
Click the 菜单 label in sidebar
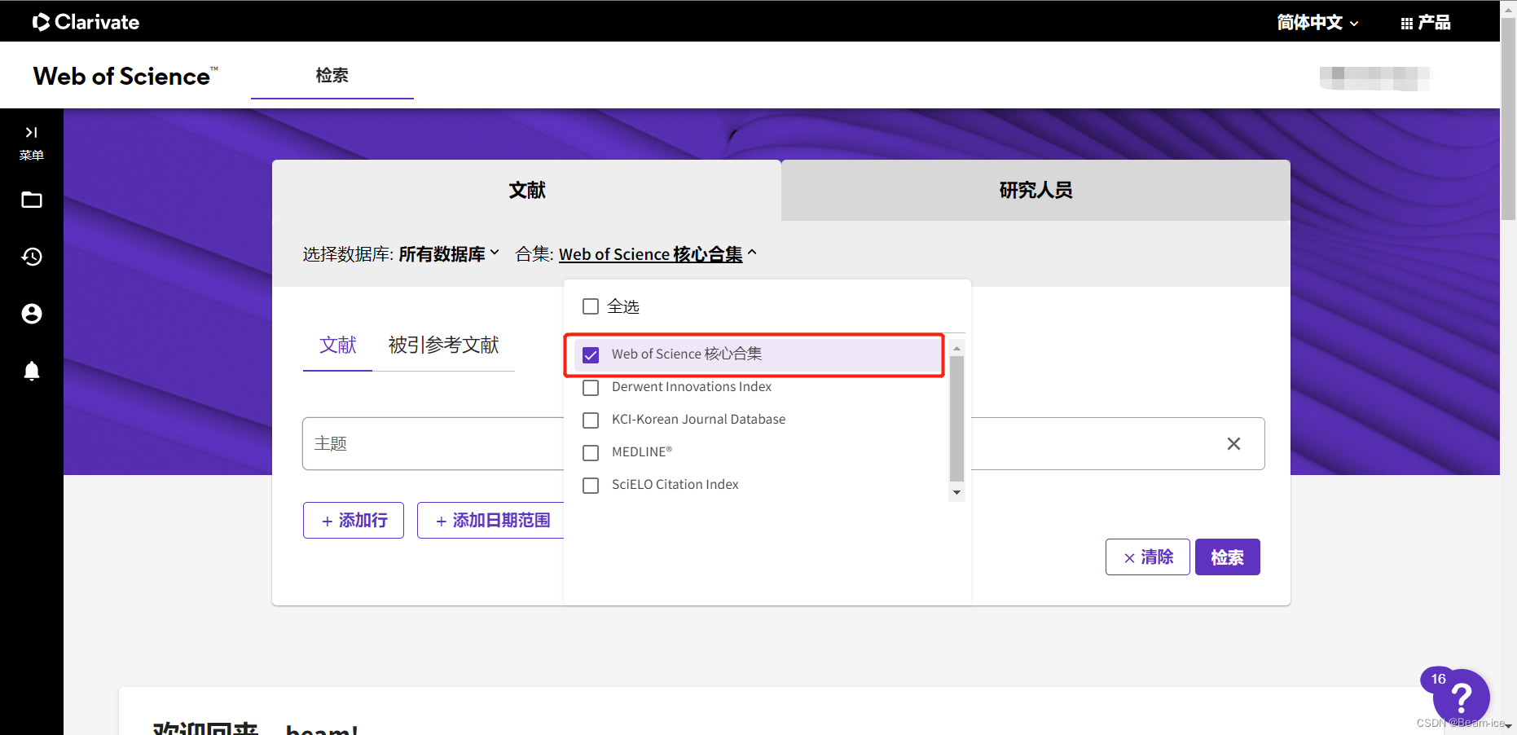click(x=32, y=155)
